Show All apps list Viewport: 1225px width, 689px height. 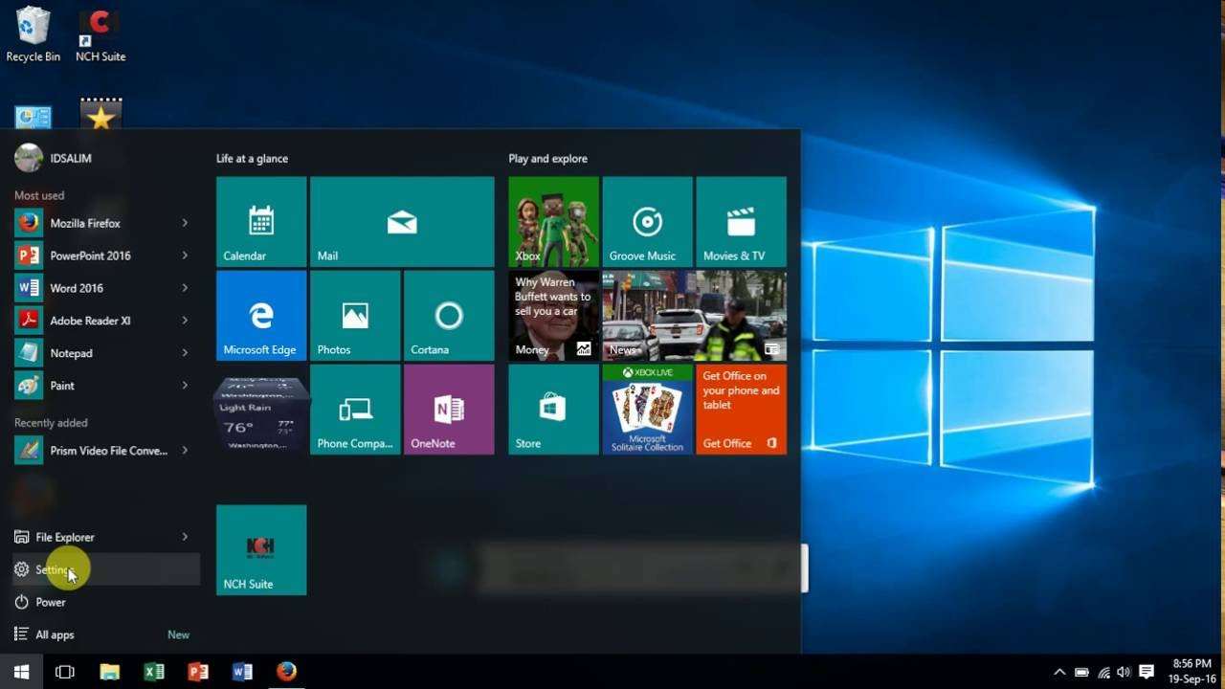click(x=105, y=634)
